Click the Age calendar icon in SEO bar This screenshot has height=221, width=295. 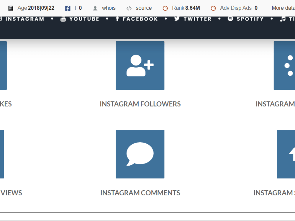11,8
